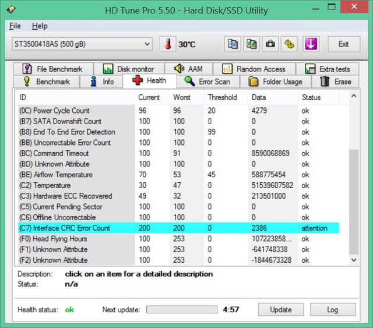Click the list scrollbar up arrow
Viewport: 373px width, 328px height.
[x=354, y=96]
